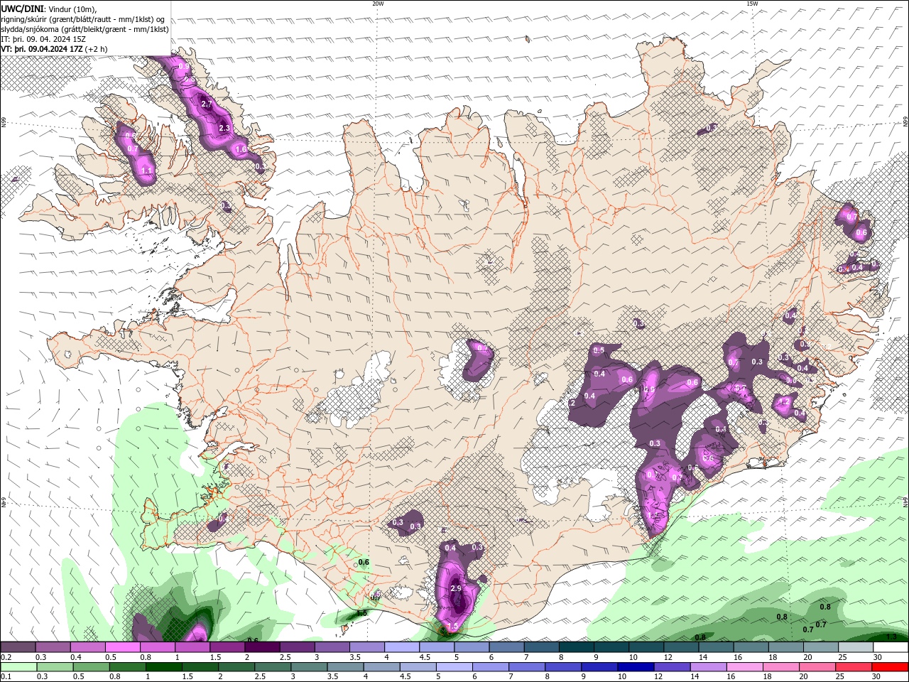Viewport: 909px width, 682px height.
Task: Pick purple scale swatch between 4 and 4.5
Action: pyautogui.click(x=402, y=647)
